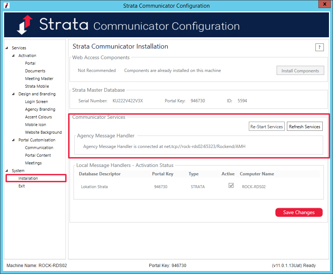The width and height of the screenshot is (333, 274).
Task: Open the Strata Mobile settings
Action: pos(37,86)
